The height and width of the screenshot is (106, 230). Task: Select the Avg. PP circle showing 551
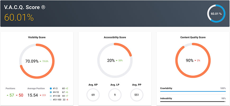click(137, 95)
